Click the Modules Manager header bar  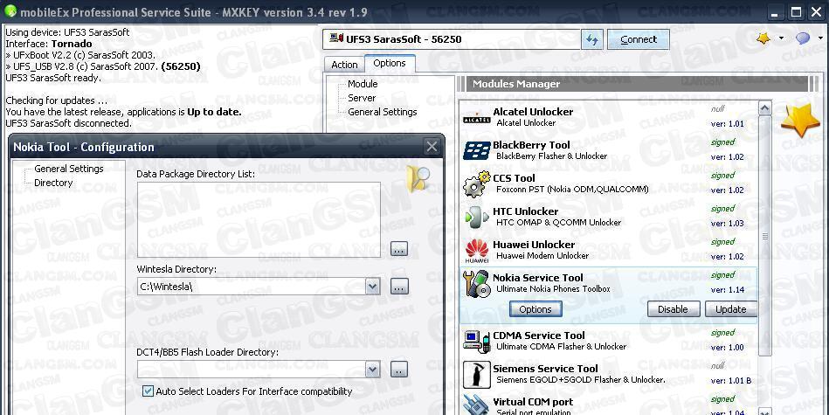637,84
